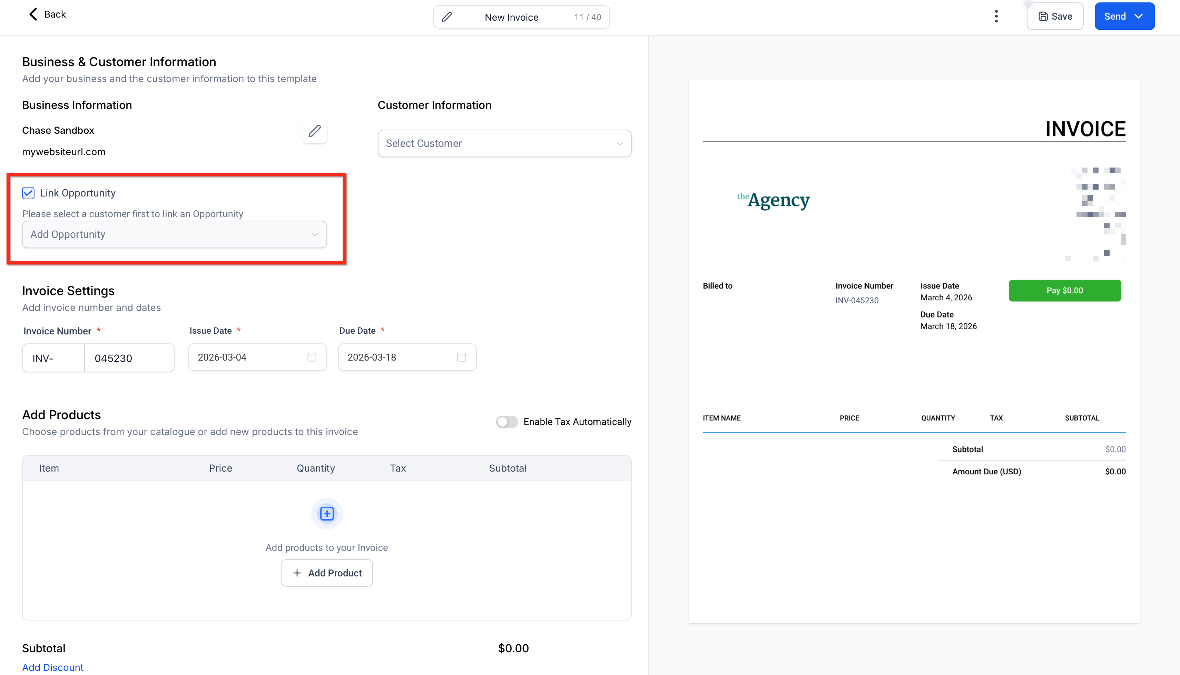Click the blue plus icon above Add products
The height and width of the screenshot is (675, 1180).
[326, 514]
